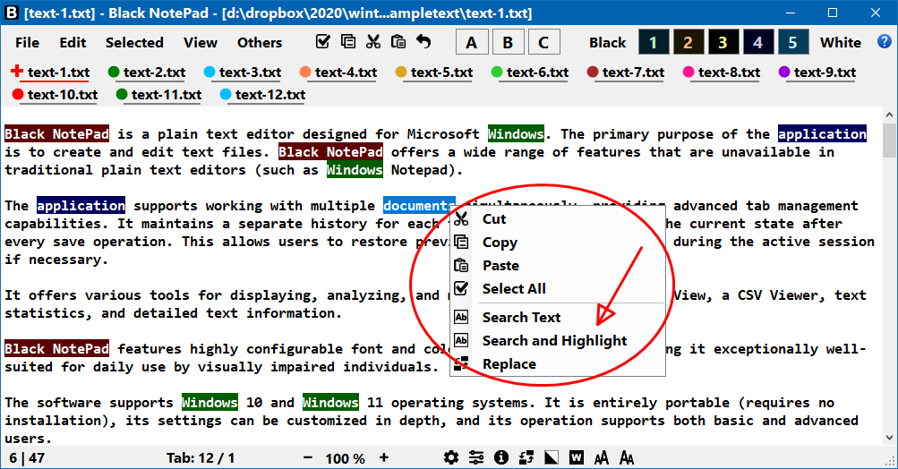Viewport: 898px width, 469px height.
Task: Click the Black NotePad B icon in the title bar
Action: tap(12, 13)
